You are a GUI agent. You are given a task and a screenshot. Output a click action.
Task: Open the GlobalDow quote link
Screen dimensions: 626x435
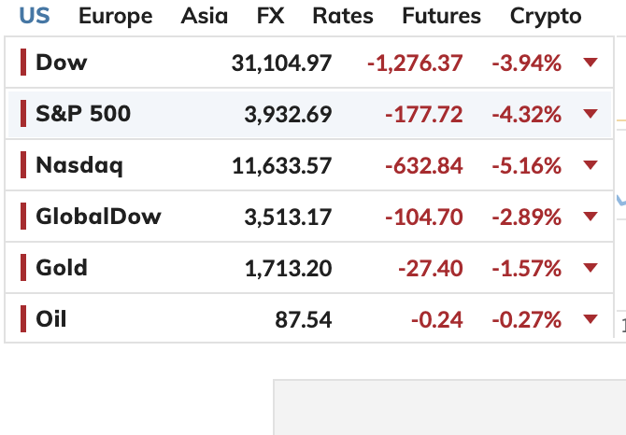98,217
